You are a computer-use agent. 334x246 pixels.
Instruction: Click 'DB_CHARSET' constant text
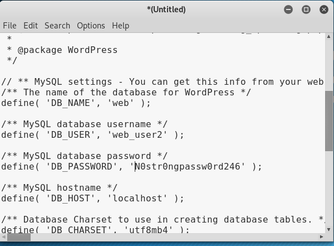point(79,230)
